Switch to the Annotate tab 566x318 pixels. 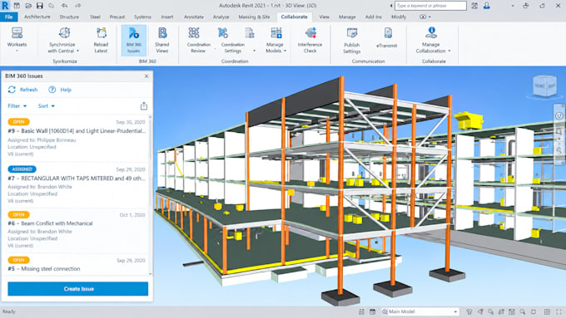point(194,17)
